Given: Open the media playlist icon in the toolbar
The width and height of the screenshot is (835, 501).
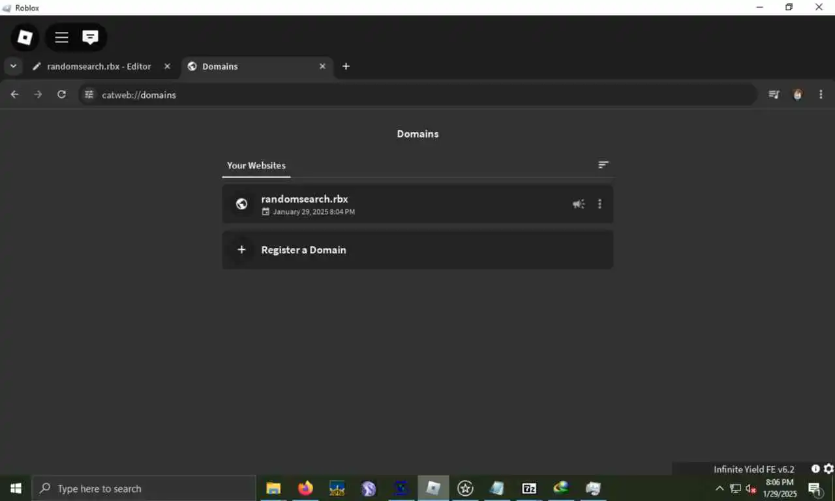Looking at the screenshot, I should pyautogui.click(x=774, y=95).
